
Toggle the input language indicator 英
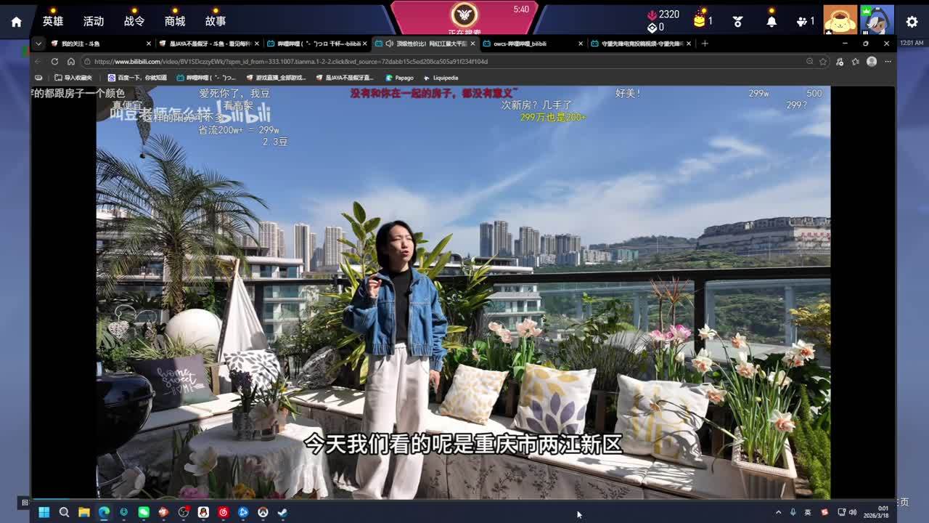pyautogui.click(x=808, y=513)
